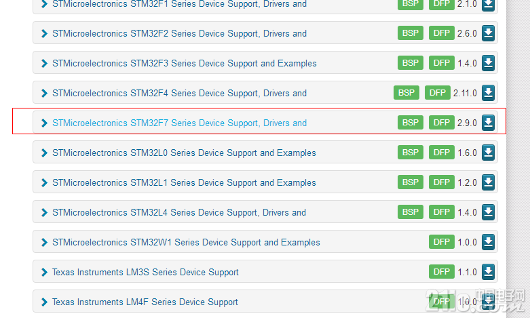The width and height of the screenshot is (530, 318).
Task: Open the STM32F3 Series Device Support link
Action: [x=185, y=63]
